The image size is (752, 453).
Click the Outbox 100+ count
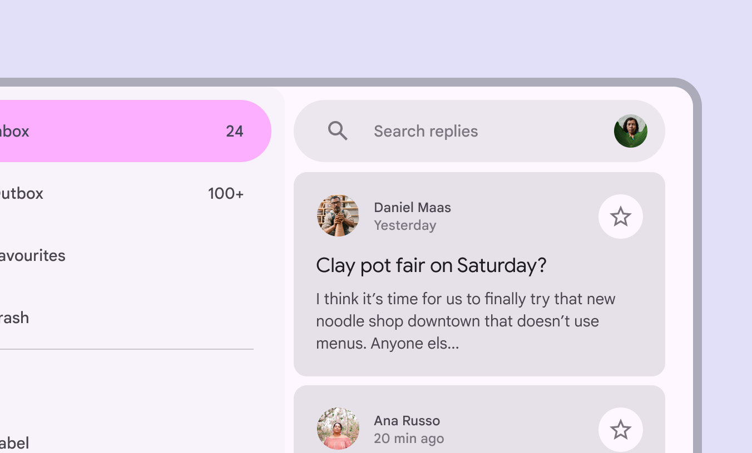225,193
